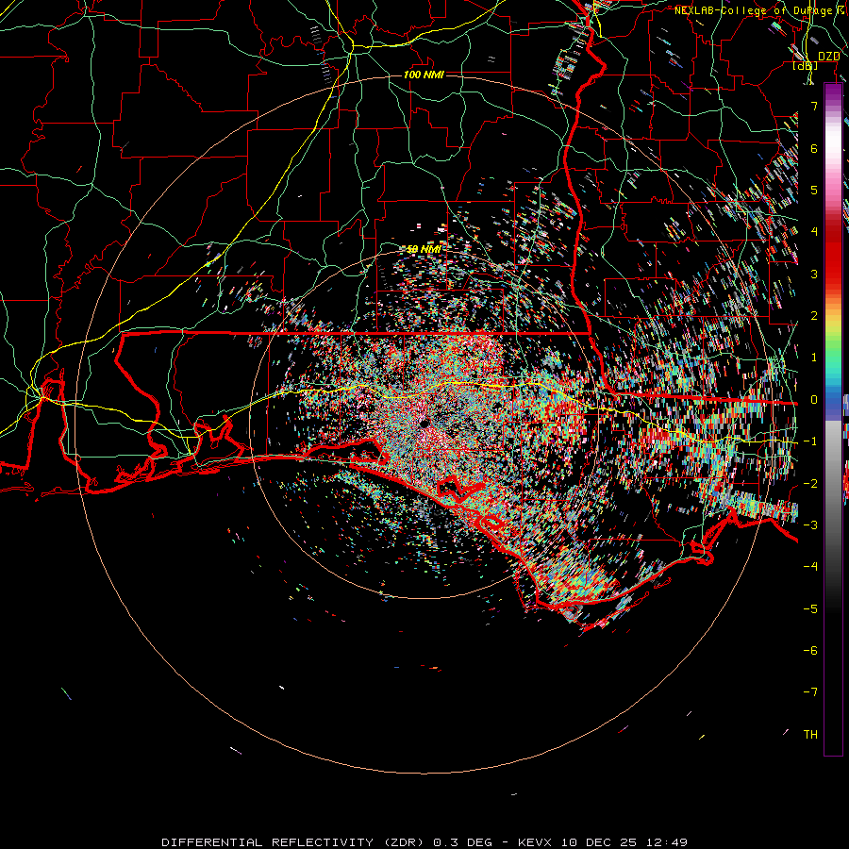Click the 3 value on the dB scale
This screenshot has height=849, width=849.
point(814,274)
